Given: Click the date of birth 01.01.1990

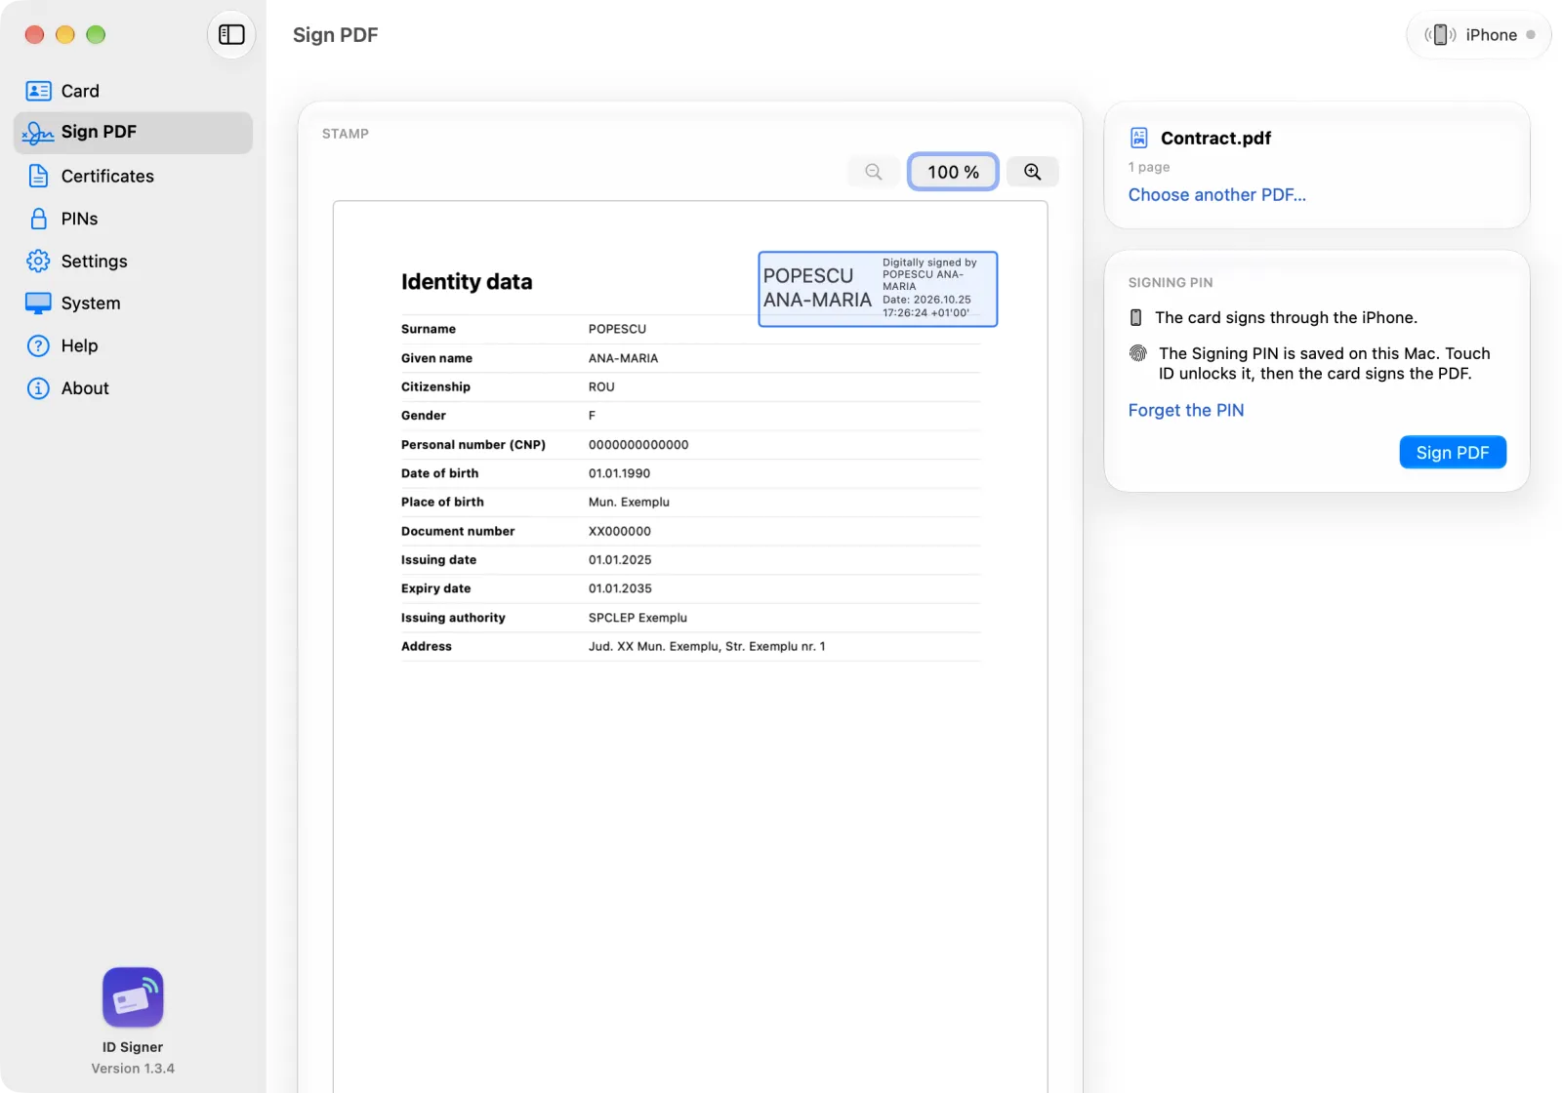Looking at the screenshot, I should coord(619,473).
